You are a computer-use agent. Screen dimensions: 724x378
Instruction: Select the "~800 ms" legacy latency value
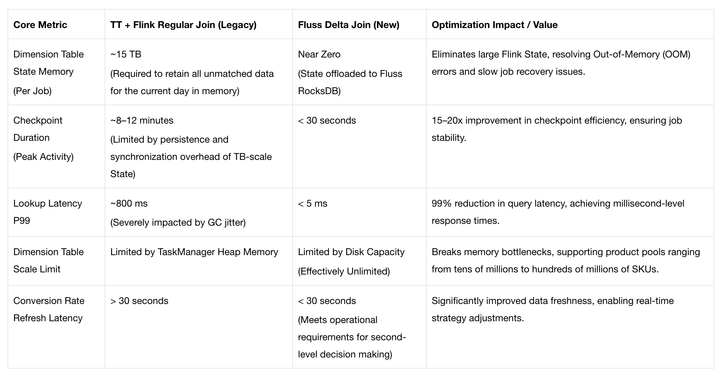(x=129, y=203)
